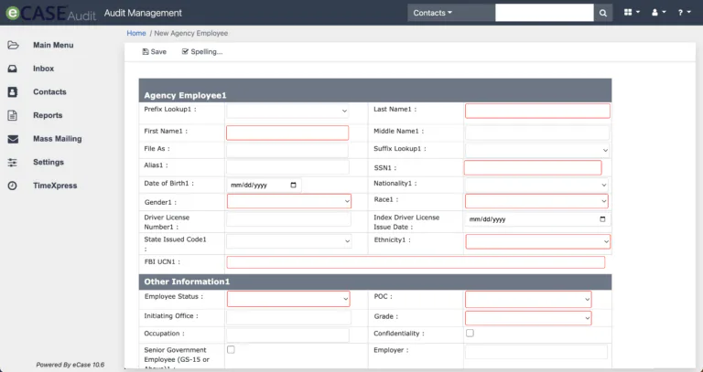Click the FBI UCN1 input field
703x372 pixels.
tap(416, 262)
